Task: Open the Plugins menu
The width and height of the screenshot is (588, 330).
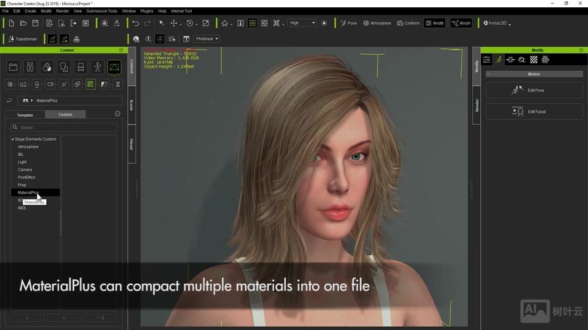Action: click(x=146, y=11)
